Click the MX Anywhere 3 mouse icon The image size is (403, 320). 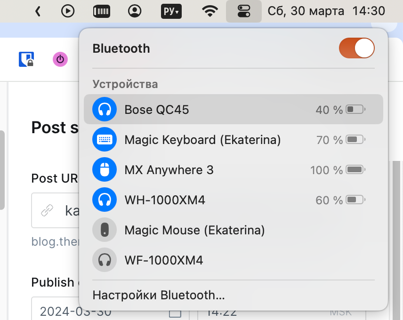point(105,169)
